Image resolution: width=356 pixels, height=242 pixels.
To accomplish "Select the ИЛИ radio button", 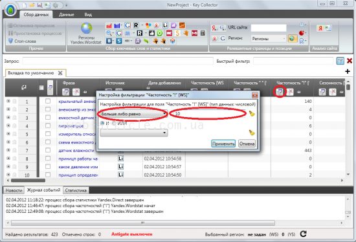I will pyautogui.click(x=114, y=123).
